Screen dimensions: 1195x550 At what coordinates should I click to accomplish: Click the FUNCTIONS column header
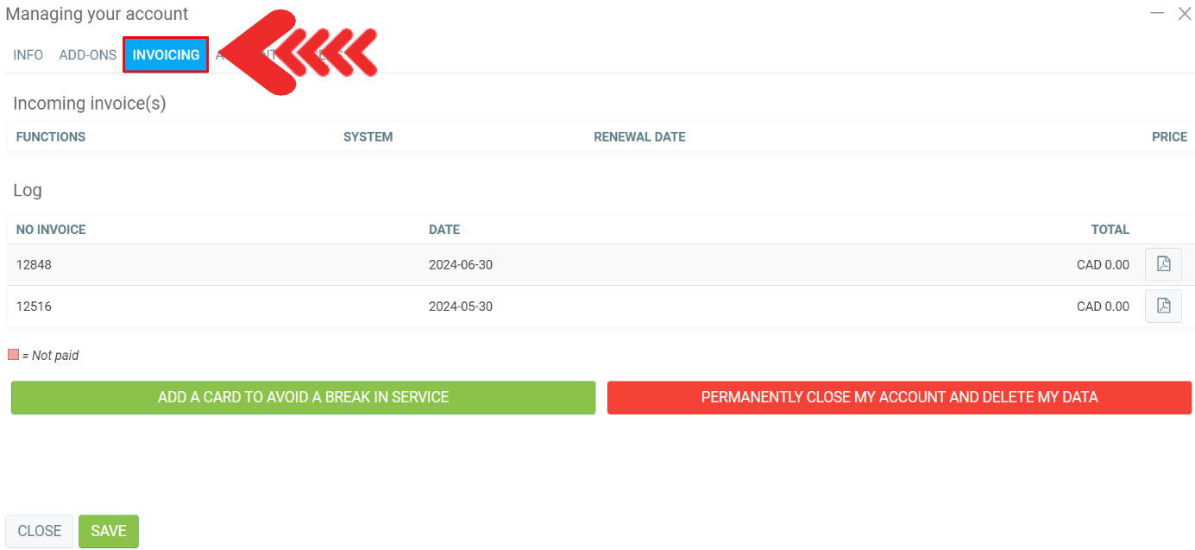click(51, 136)
